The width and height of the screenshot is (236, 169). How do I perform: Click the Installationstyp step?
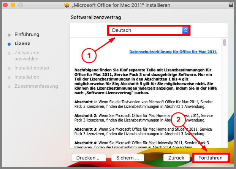(x=32, y=68)
